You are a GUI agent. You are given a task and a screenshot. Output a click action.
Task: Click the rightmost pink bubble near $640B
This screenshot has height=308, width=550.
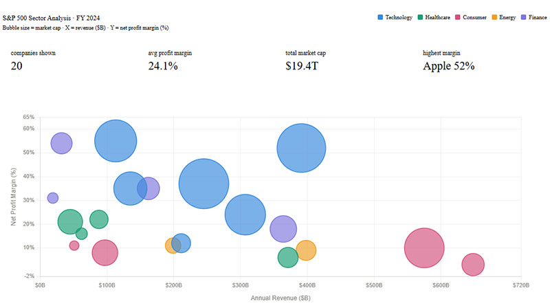(x=472, y=264)
